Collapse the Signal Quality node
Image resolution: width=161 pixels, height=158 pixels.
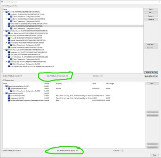click(6, 62)
